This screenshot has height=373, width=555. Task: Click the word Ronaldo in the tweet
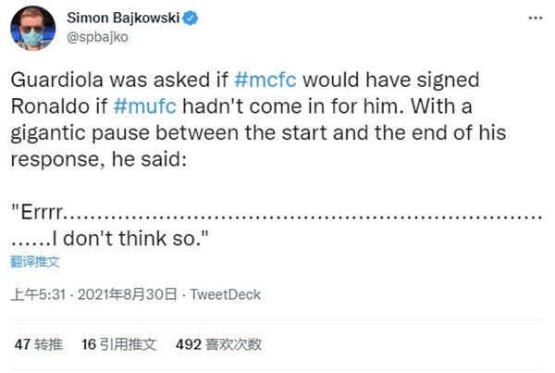tap(50, 106)
